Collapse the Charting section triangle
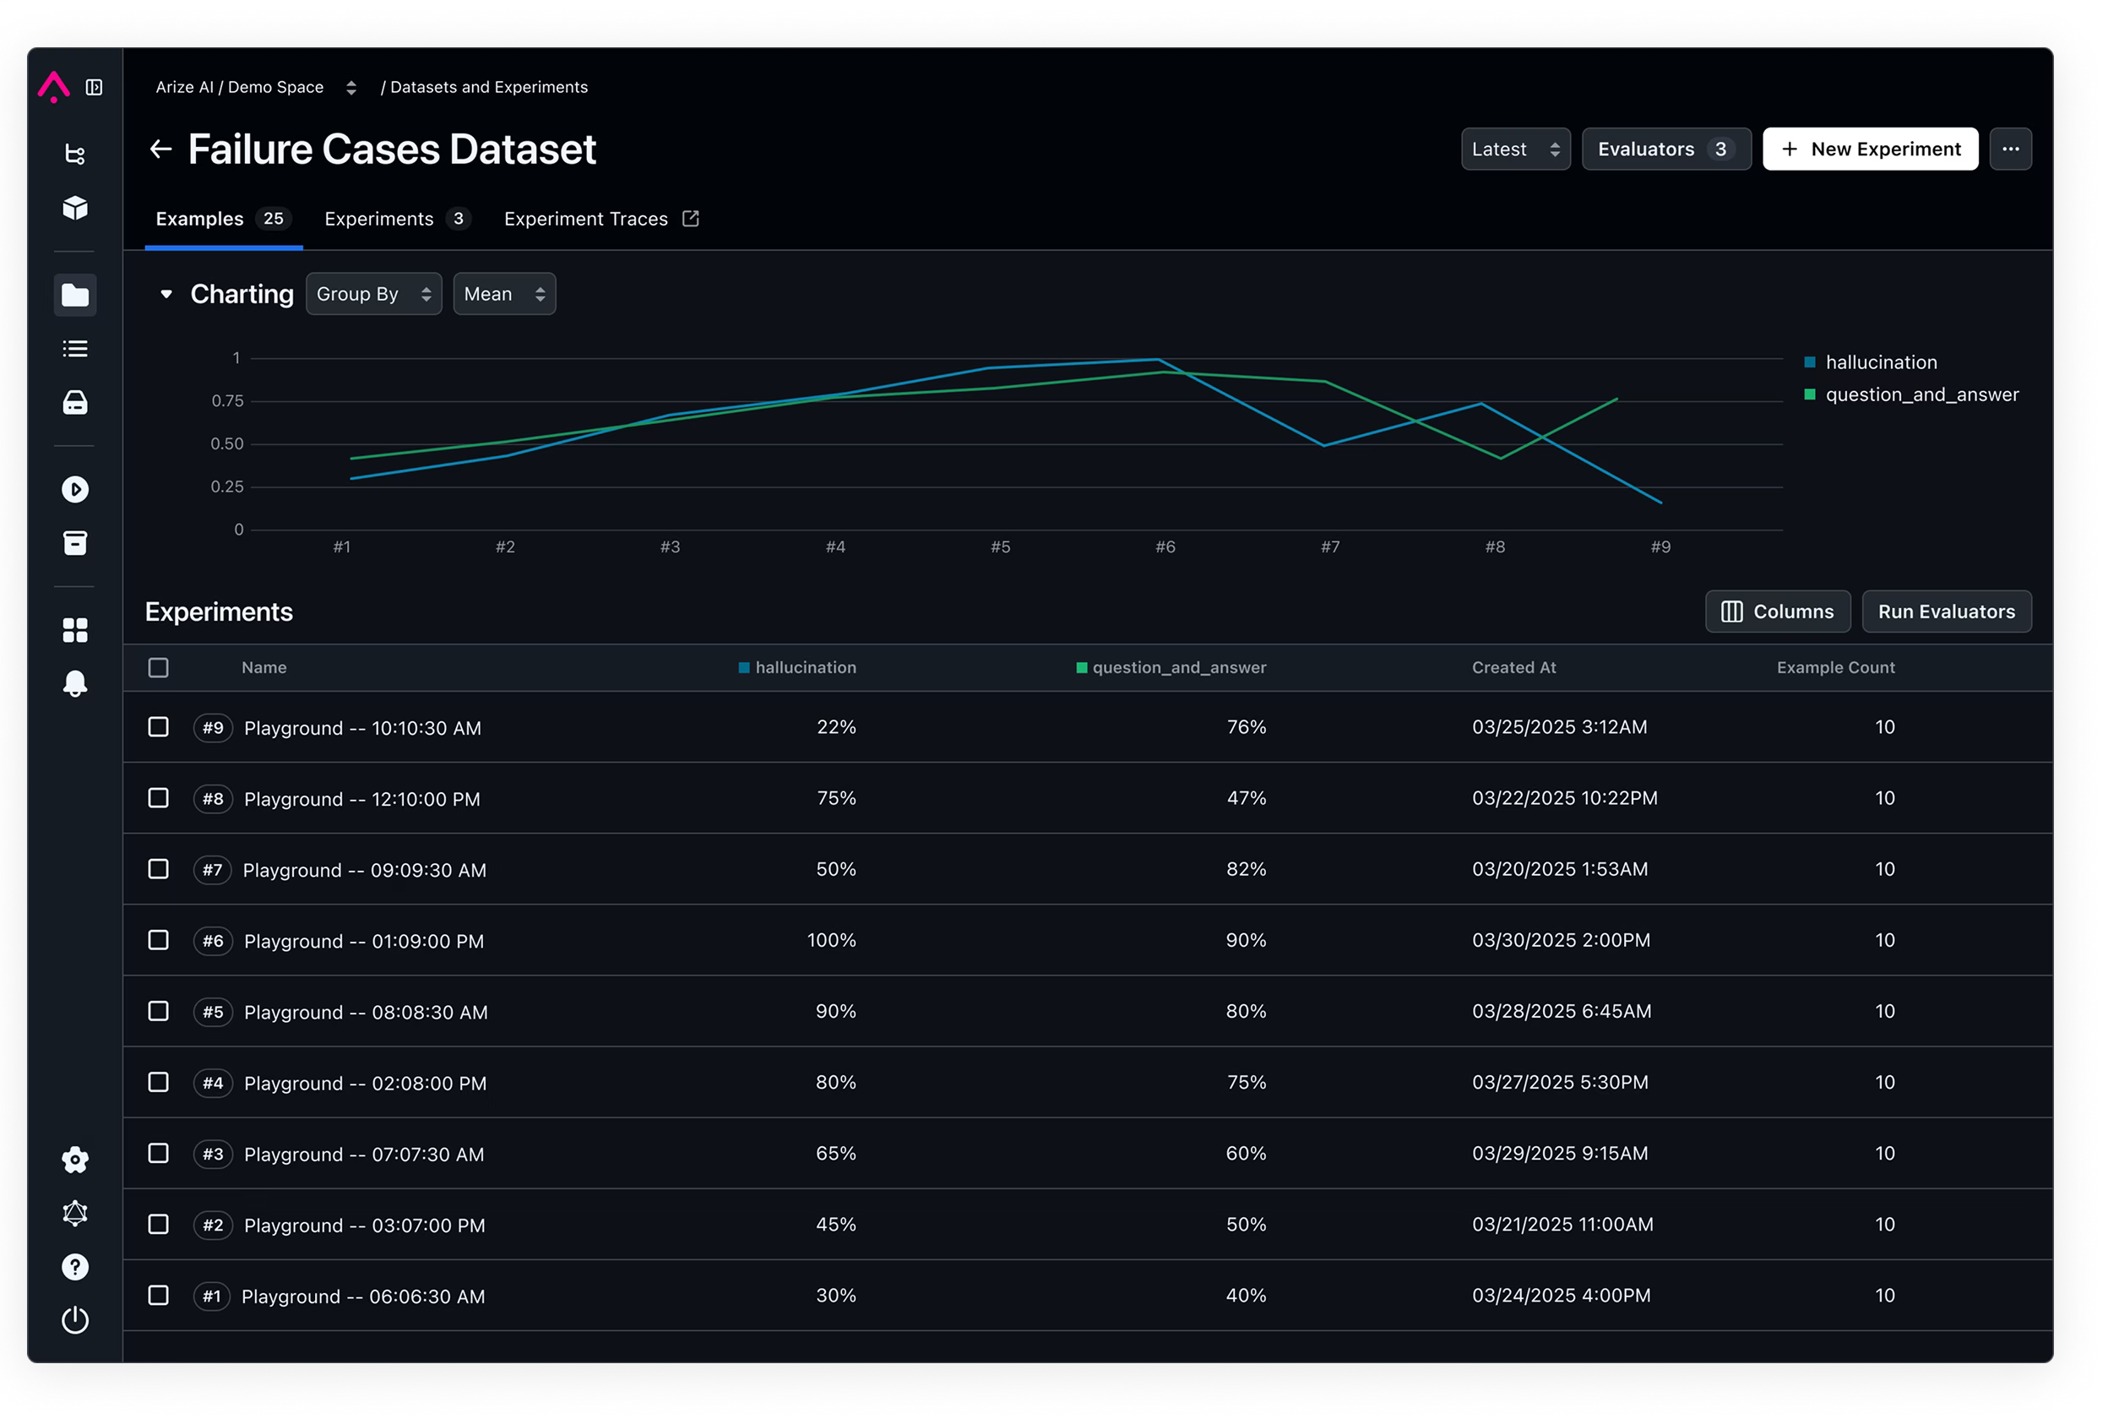Viewport: 2108px width, 1424px height. (166, 294)
